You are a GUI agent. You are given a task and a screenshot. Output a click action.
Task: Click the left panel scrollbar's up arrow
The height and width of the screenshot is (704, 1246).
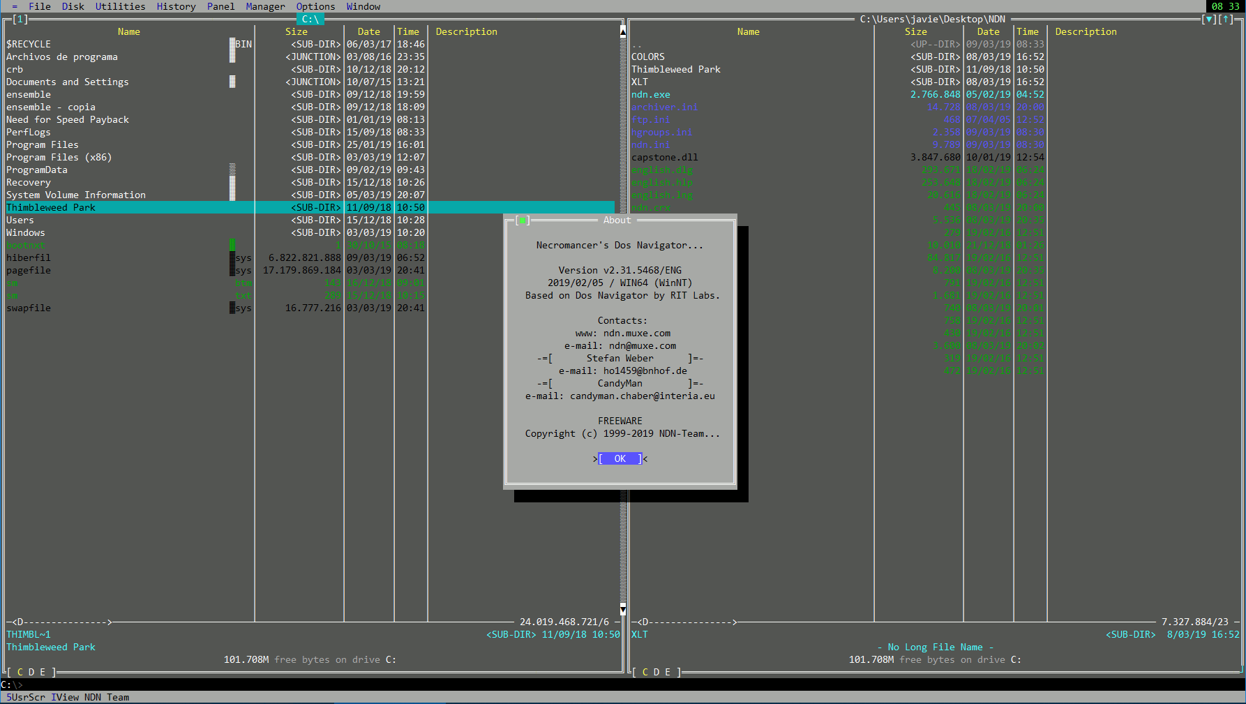pos(623,31)
